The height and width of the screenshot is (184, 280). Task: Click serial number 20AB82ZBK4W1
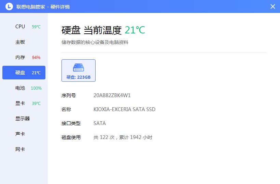pos(112,95)
